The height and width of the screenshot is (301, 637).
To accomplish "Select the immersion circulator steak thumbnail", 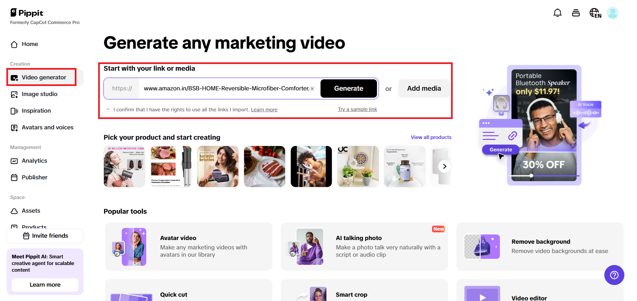I will [171, 166].
